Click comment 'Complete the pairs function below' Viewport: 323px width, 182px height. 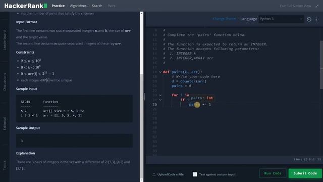pyautogui.click(x=204, y=35)
